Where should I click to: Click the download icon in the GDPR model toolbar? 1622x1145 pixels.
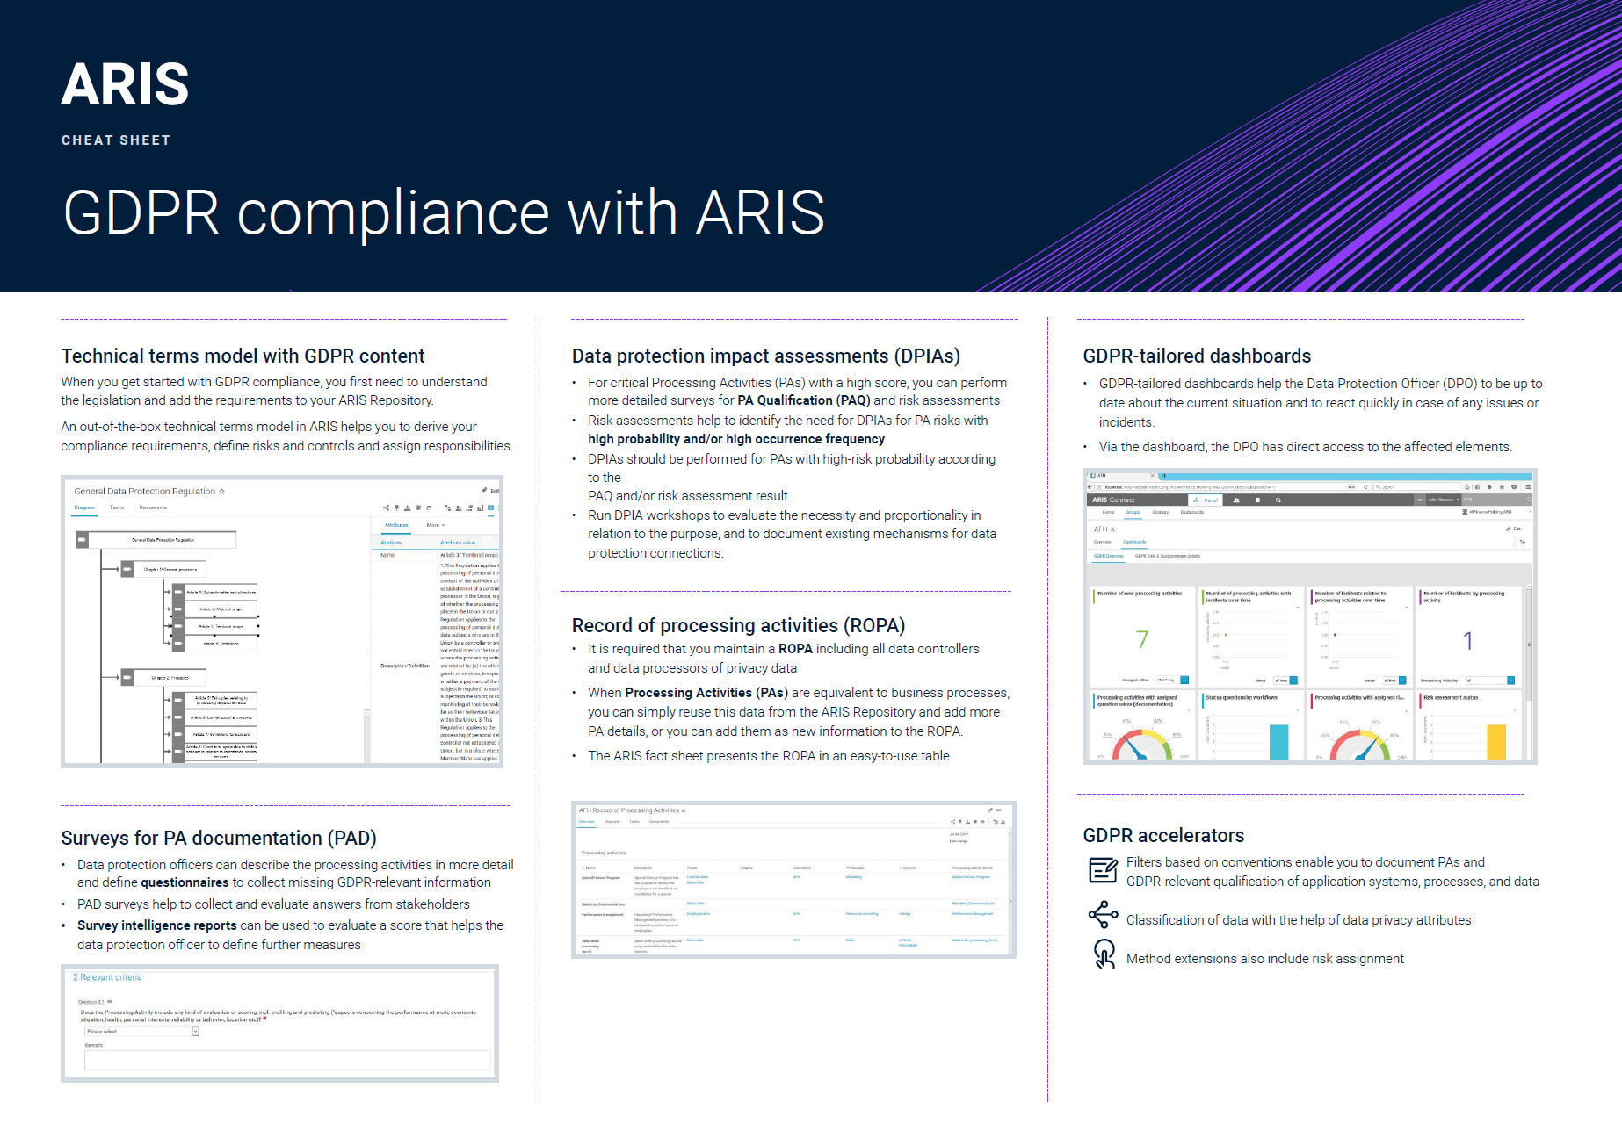[x=408, y=509]
